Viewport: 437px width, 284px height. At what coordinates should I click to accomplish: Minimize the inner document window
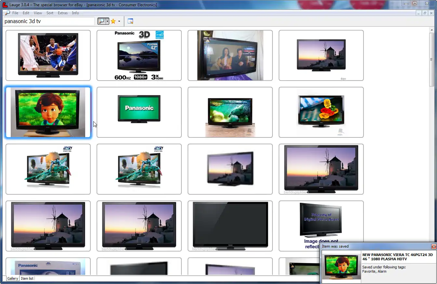pos(419,13)
